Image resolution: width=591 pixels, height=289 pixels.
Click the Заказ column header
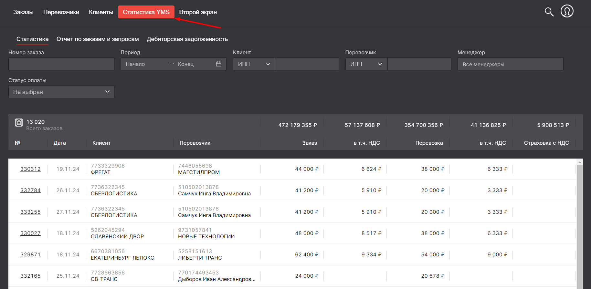pos(310,143)
